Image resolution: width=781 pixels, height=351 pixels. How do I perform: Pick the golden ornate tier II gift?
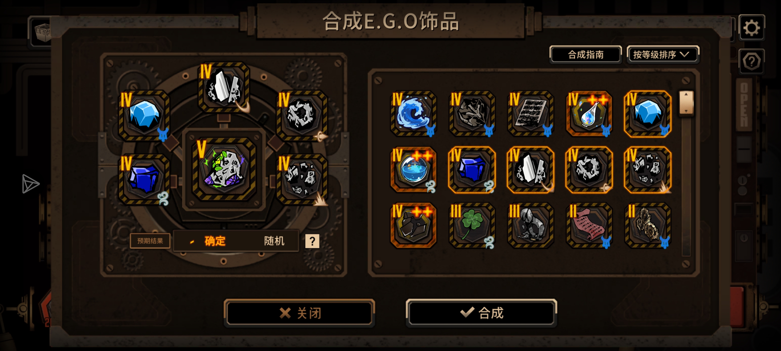pyautogui.click(x=648, y=226)
